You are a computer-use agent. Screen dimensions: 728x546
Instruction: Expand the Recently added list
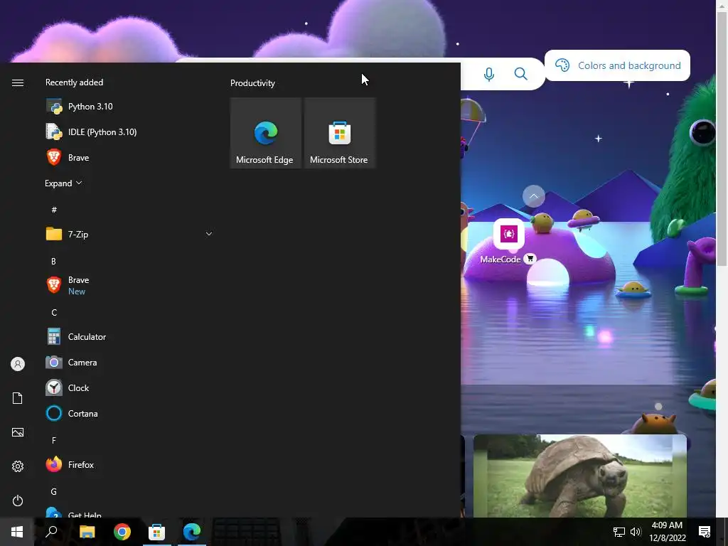63,183
